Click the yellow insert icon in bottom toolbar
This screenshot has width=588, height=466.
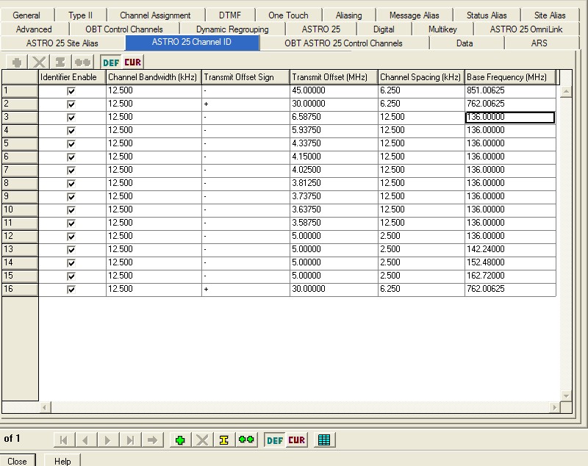[x=224, y=440]
